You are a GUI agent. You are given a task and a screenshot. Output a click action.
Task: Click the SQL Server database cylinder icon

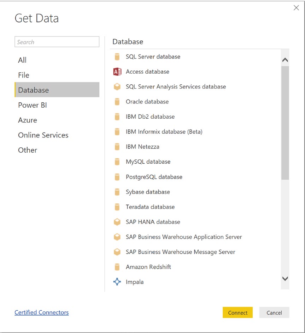[117, 57]
